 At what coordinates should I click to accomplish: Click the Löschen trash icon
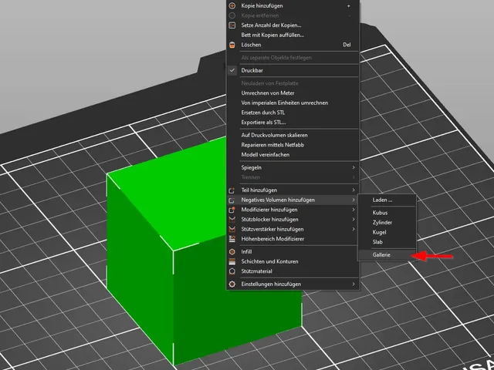(232, 45)
